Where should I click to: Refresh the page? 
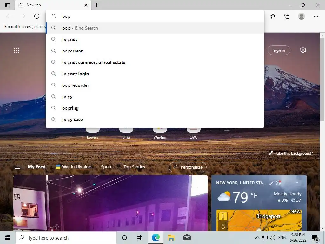tap(37, 16)
